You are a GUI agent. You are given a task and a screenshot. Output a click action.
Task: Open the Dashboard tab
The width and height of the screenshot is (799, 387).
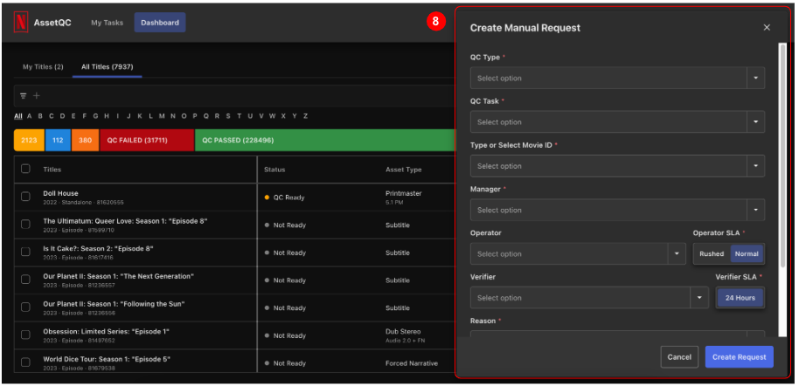tap(160, 23)
